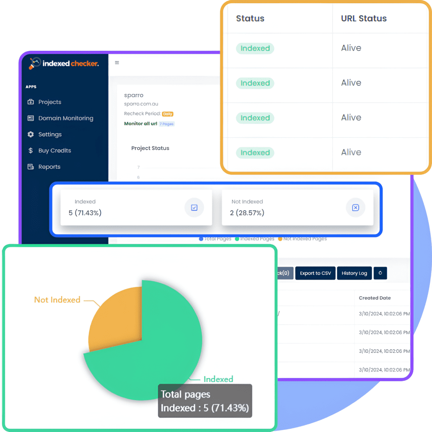Click the indexed checker logo
The width and height of the screenshot is (432, 432).
click(63, 64)
